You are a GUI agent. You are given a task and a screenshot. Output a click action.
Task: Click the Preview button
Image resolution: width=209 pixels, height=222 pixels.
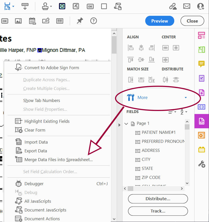159,21
